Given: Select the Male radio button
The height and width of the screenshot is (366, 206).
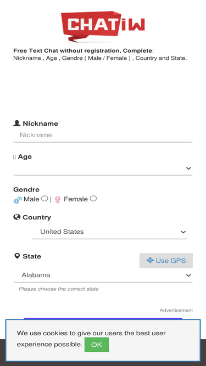Looking at the screenshot, I should click(x=44, y=199).
